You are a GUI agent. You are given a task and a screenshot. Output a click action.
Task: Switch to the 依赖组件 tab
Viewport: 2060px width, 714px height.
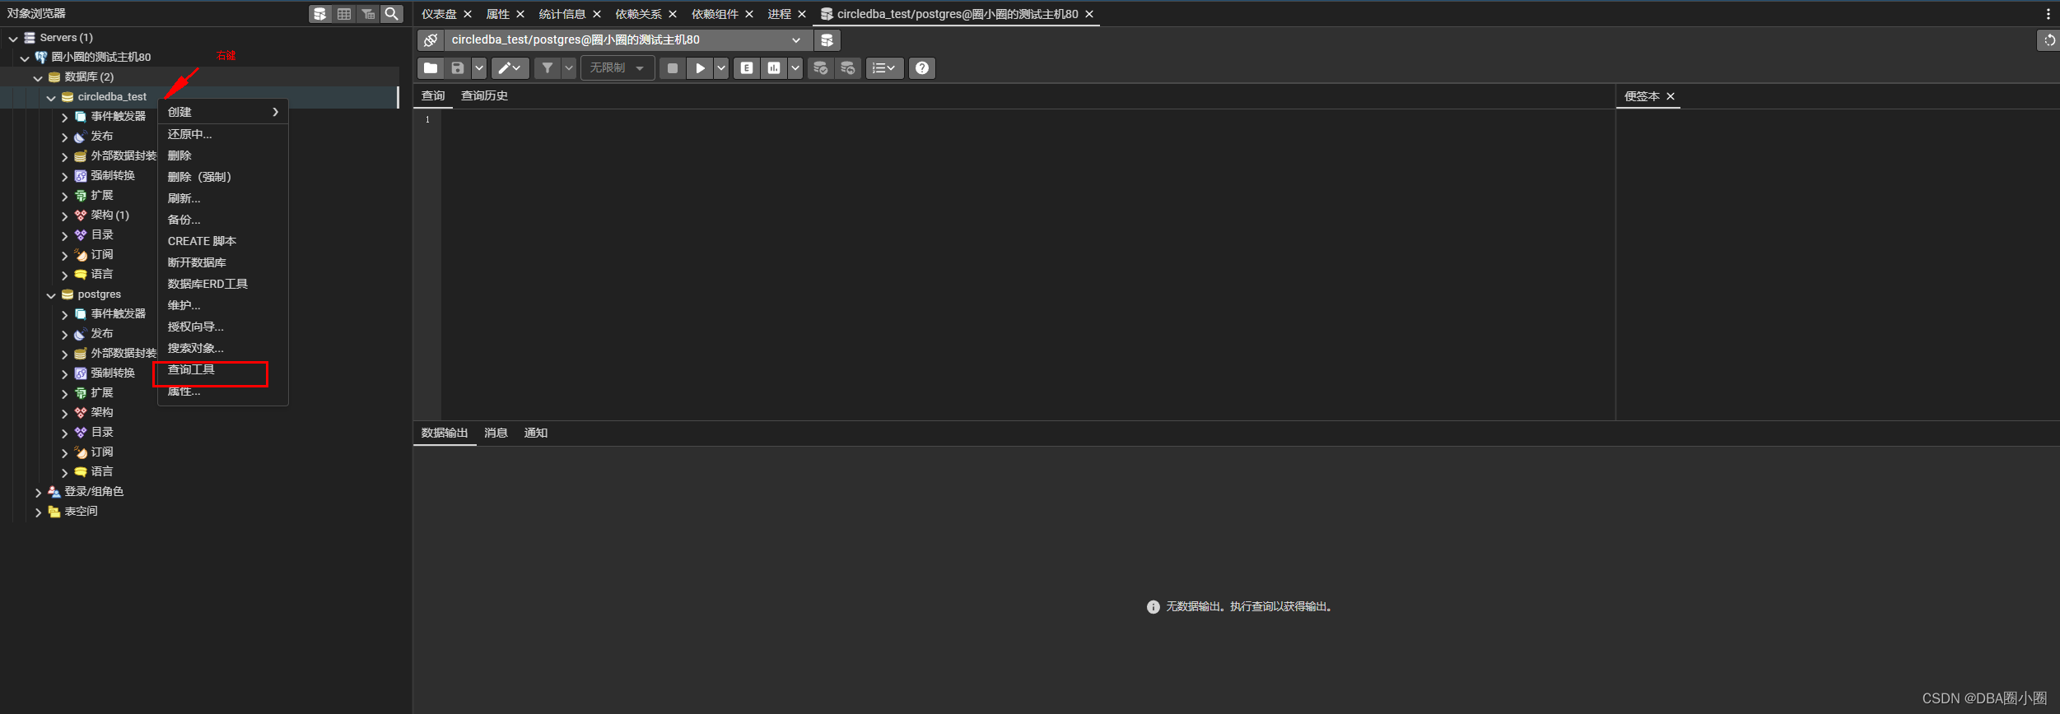pyautogui.click(x=715, y=14)
